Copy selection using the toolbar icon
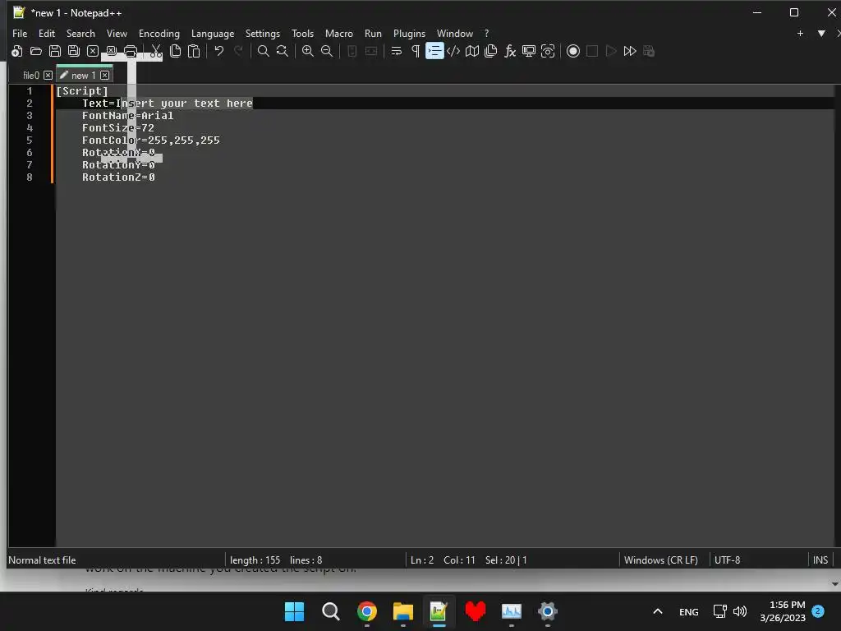Image resolution: width=841 pixels, height=631 pixels. coord(175,51)
